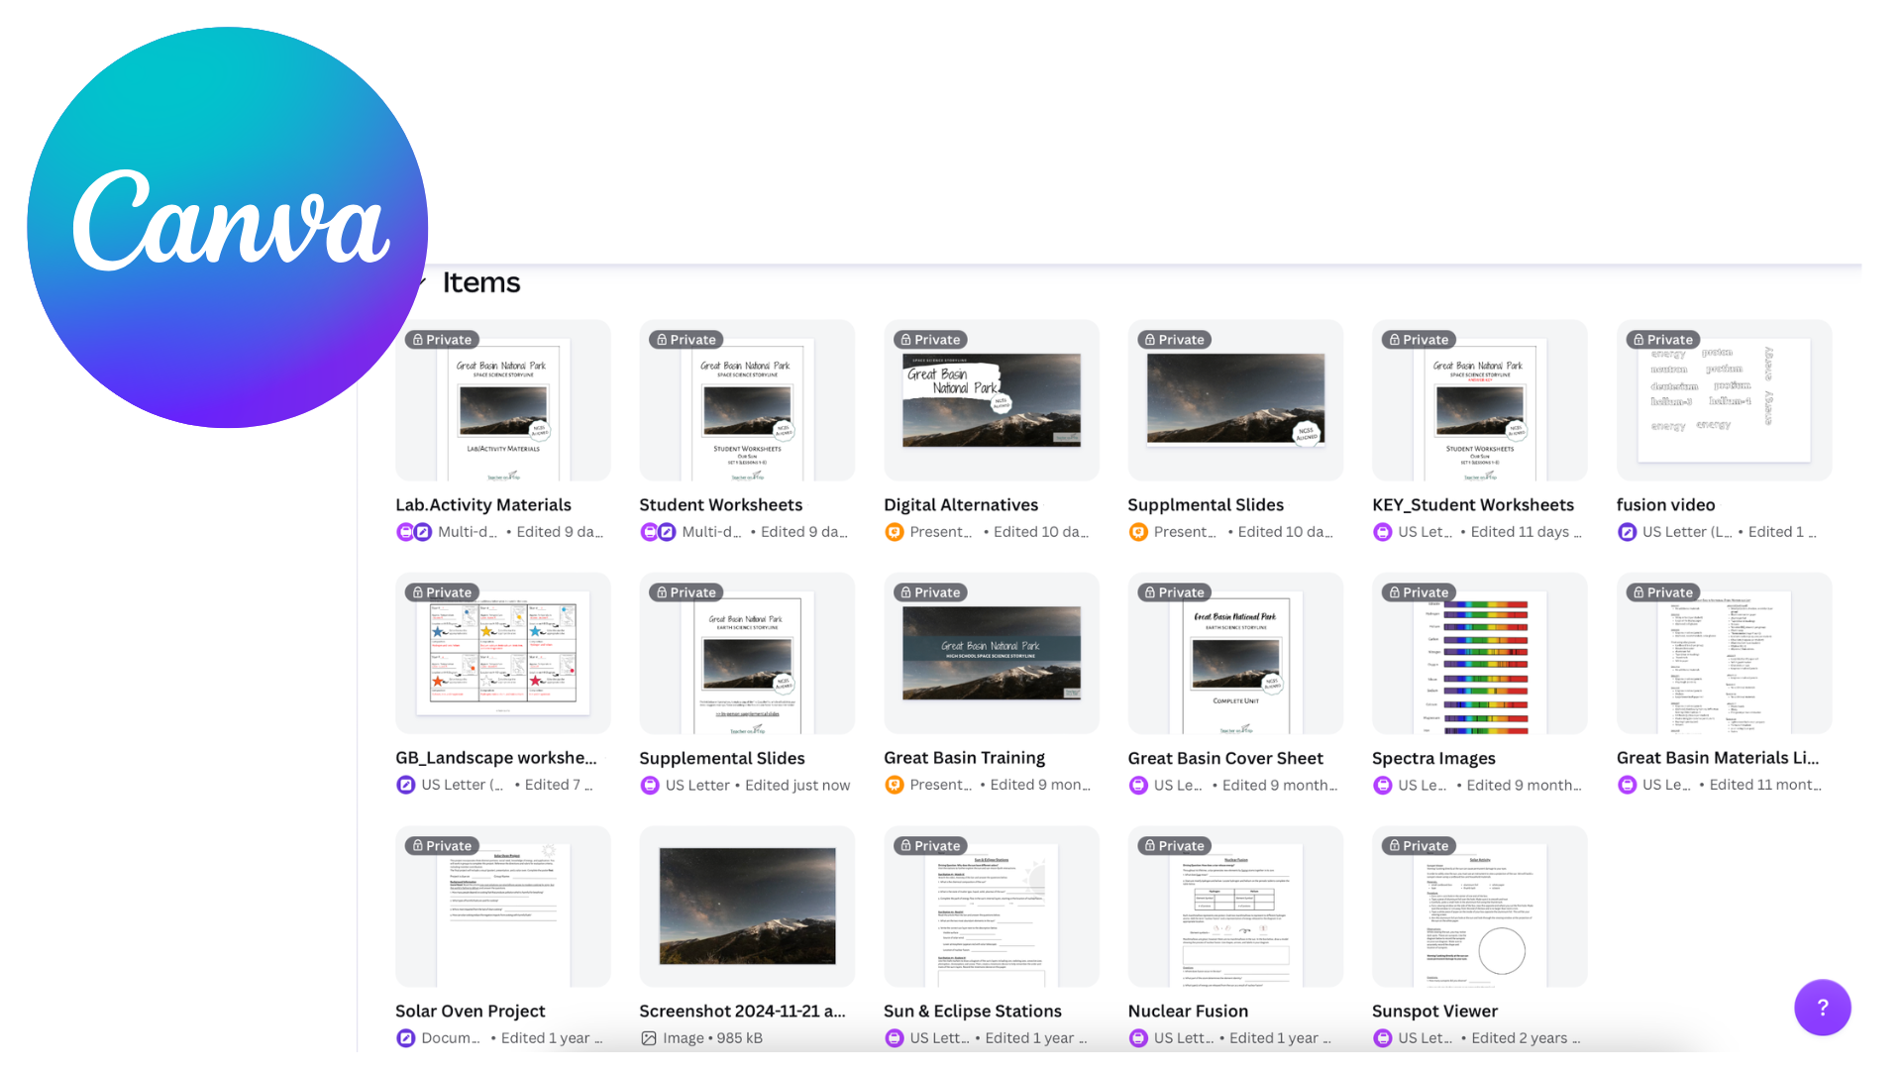Click the Private badge on Great Basin Training
The image size is (1902, 1070).
point(930,592)
